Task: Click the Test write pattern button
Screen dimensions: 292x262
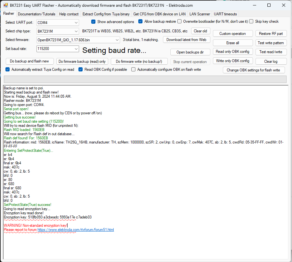Action: click(x=271, y=43)
